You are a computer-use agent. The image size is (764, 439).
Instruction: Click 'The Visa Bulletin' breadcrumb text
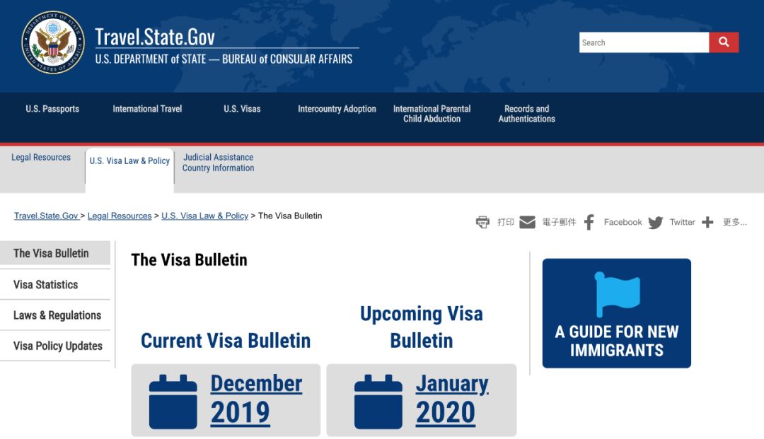click(x=290, y=216)
